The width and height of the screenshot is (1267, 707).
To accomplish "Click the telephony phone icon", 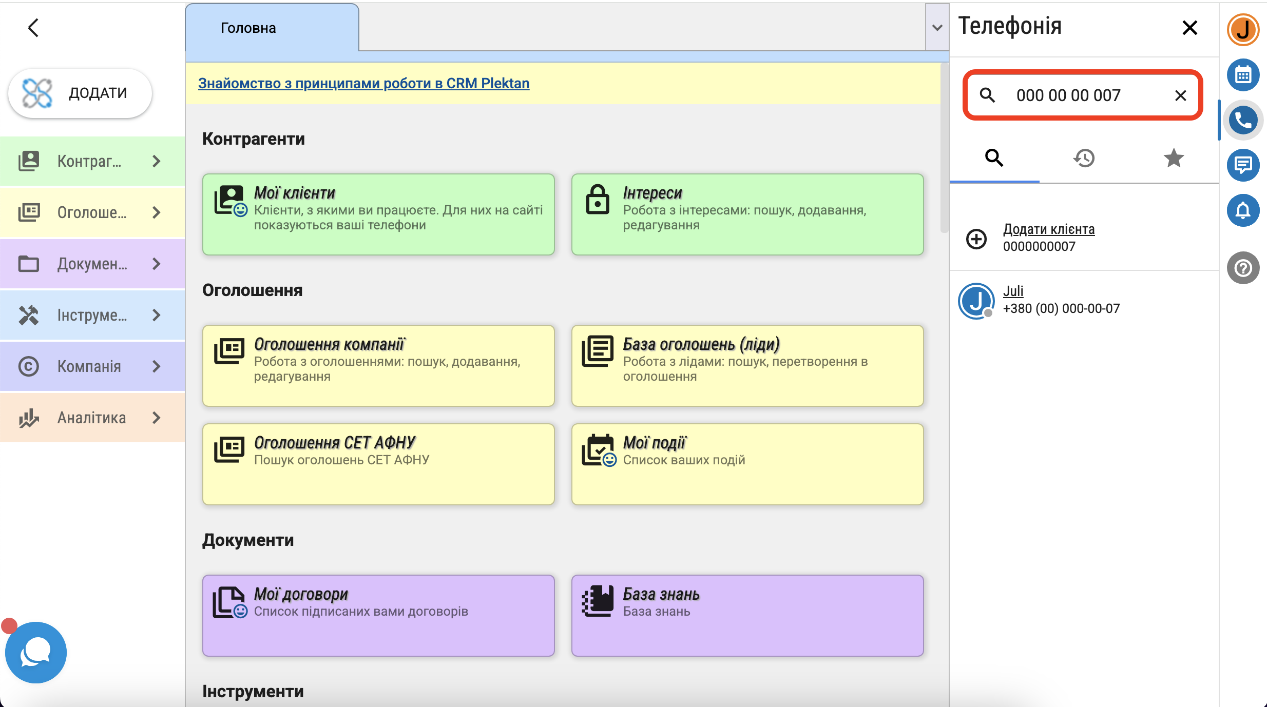I will [x=1243, y=121].
